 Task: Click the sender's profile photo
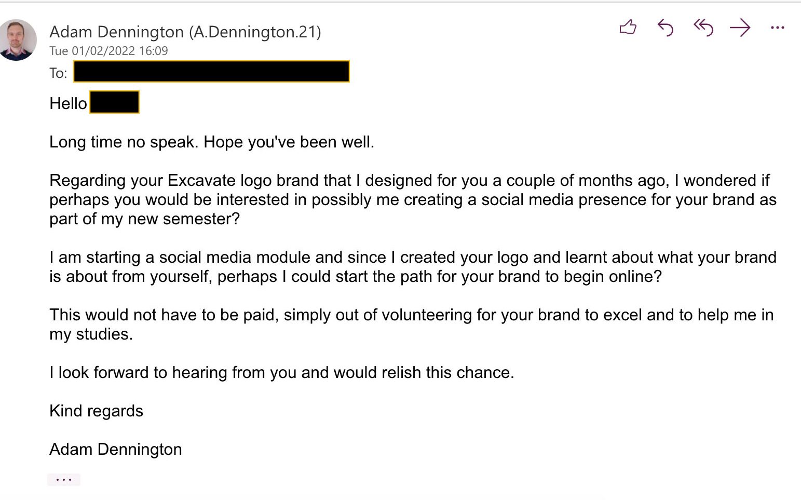(18, 39)
